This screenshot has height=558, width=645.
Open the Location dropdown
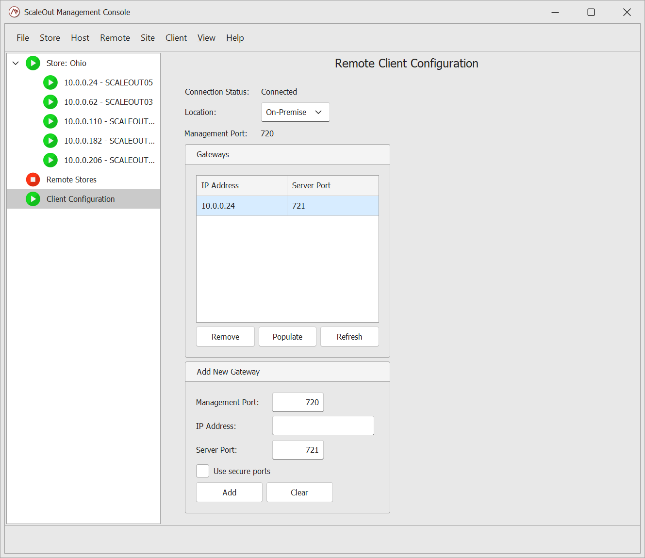[295, 112]
